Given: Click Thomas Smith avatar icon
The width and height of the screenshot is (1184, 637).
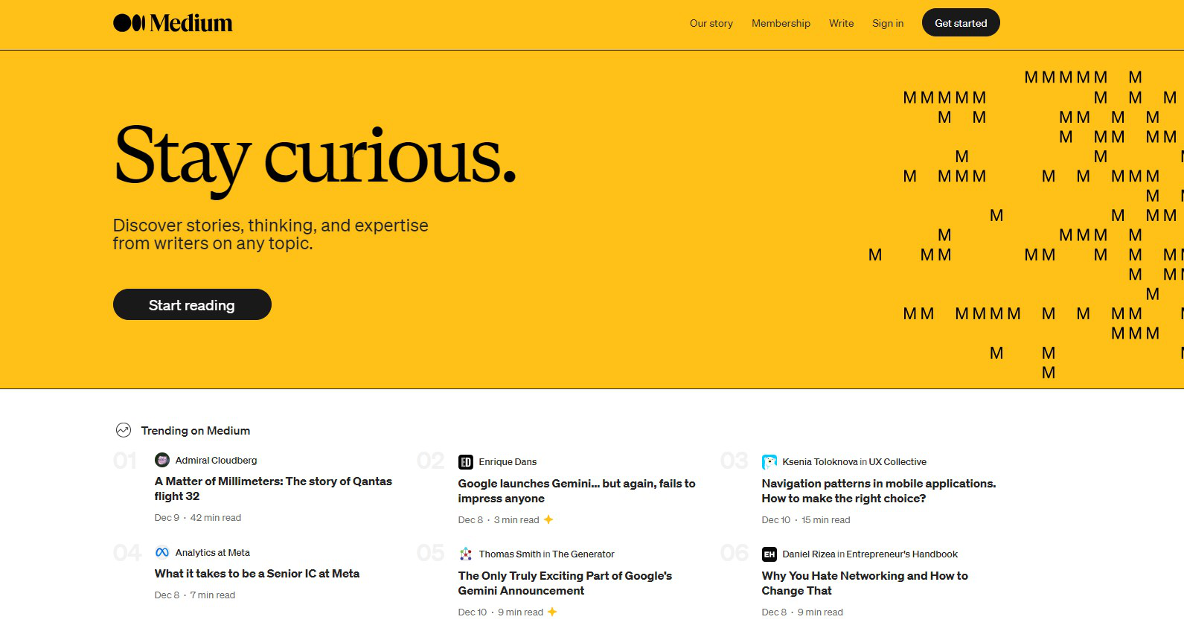Looking at the screenshot, I should click(x=466, y=554).
